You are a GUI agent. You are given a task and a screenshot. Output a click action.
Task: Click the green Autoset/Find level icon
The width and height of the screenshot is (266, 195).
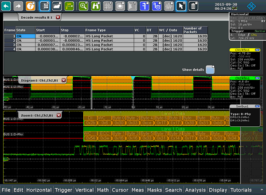pyautogui.click(x=69, y=6)
